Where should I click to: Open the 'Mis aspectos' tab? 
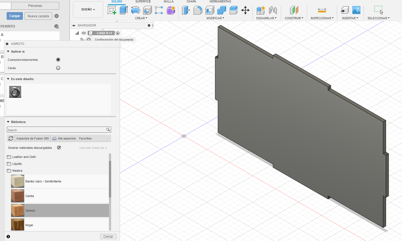click(64, 138)
